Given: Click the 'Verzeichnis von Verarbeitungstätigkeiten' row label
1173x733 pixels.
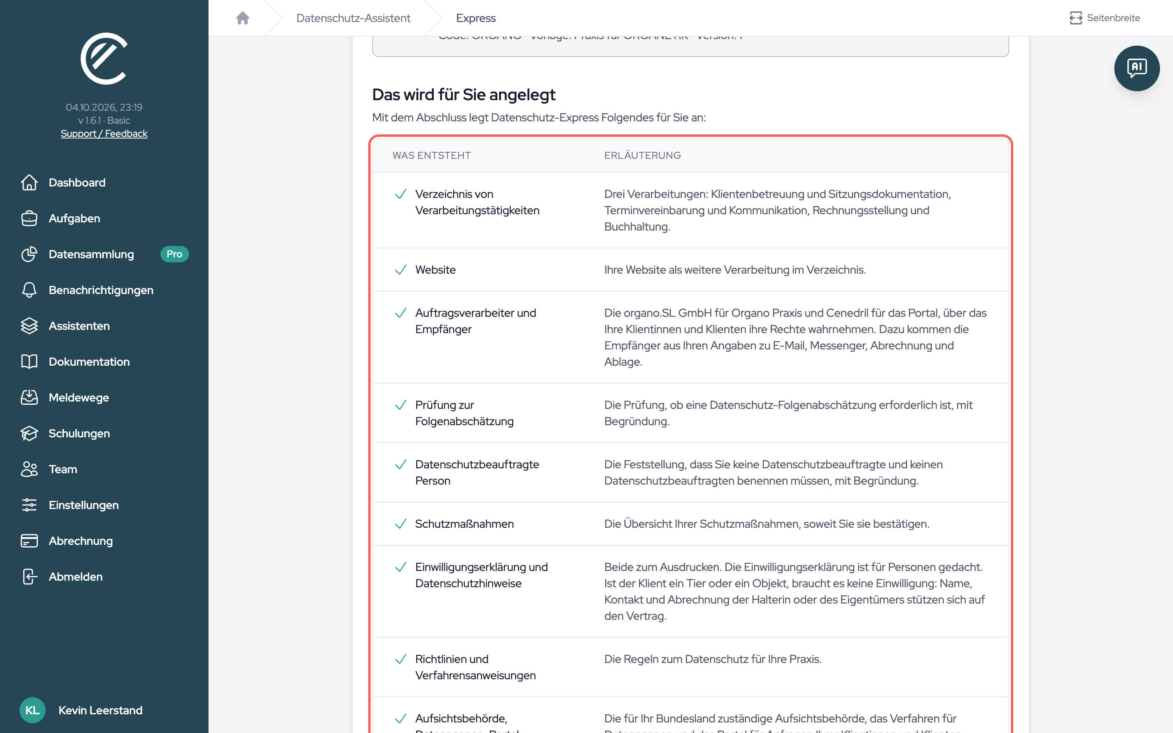Looking at the screenshot, I should click(477, 202).
